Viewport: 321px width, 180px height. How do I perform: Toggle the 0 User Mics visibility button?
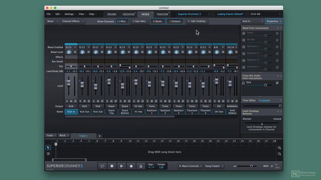pyautogui.click(x=139, y=21)
